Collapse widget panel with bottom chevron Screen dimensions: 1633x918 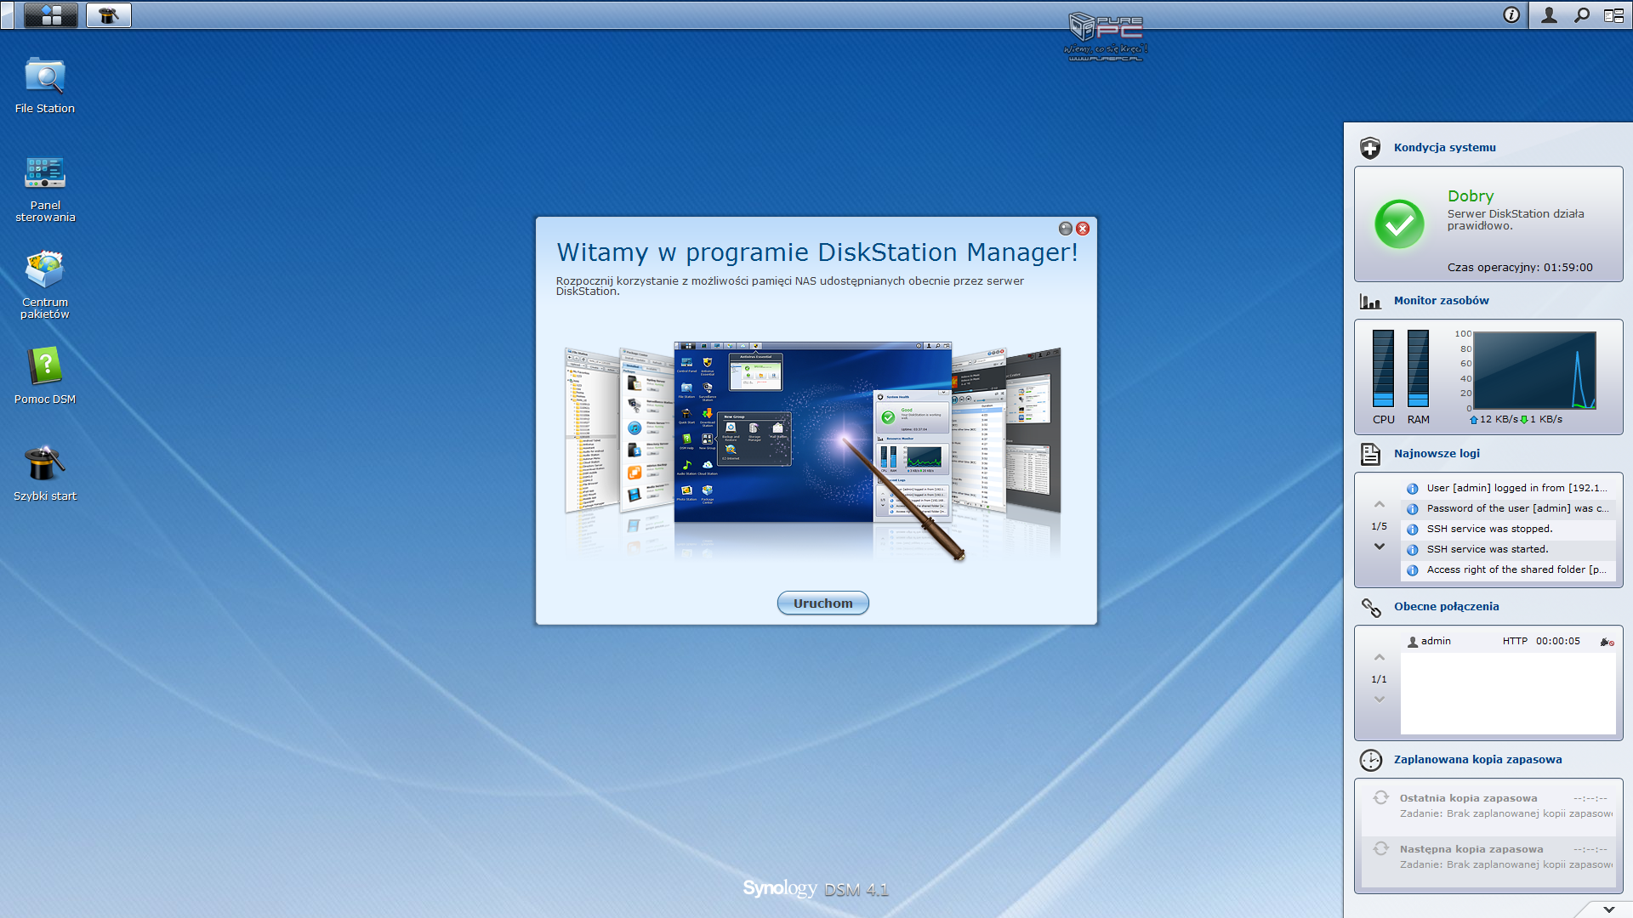[1608, 909]
